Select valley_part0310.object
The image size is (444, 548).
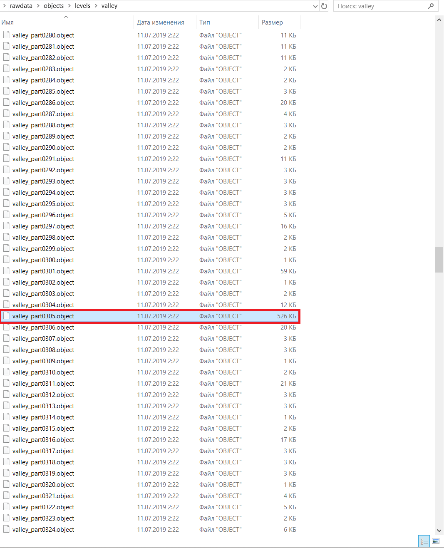43,372
